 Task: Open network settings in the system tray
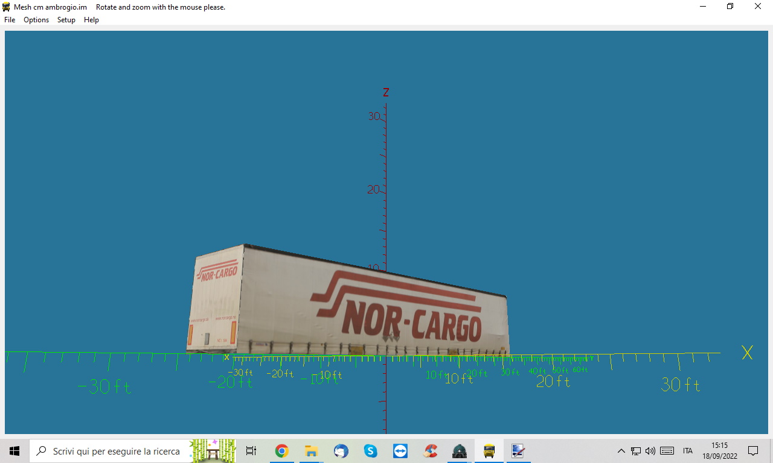pos(636,451)
